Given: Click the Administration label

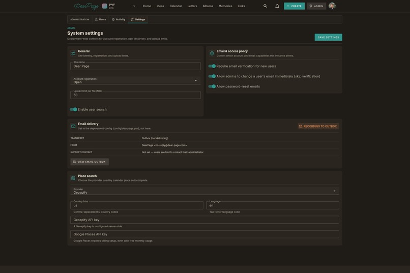Looking at the screenshot, I should click(x=79, y=19).
